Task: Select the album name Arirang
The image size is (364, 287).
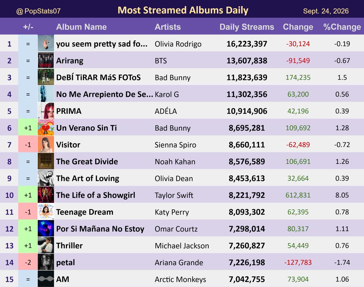Action: [70, 61]
